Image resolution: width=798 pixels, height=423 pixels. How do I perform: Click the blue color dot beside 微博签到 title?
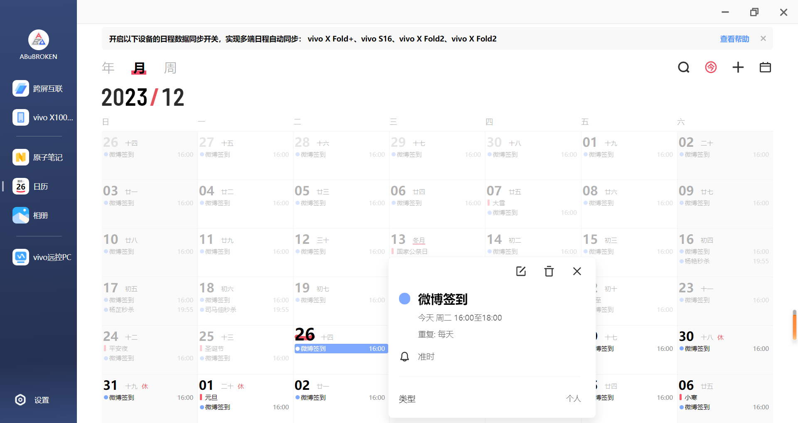[404, 299]
